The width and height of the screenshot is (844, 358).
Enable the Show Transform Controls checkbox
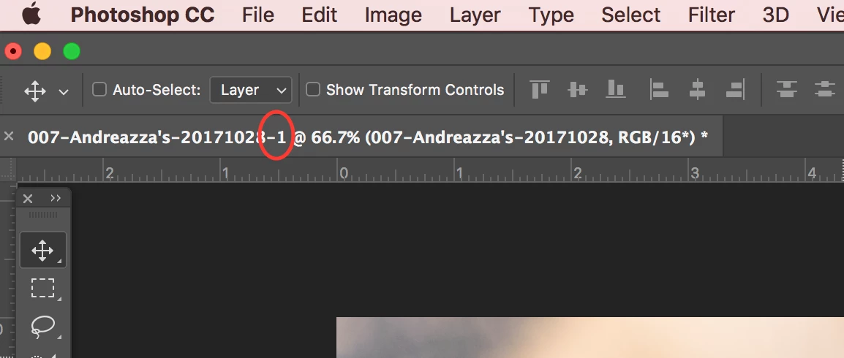point(313,89)
